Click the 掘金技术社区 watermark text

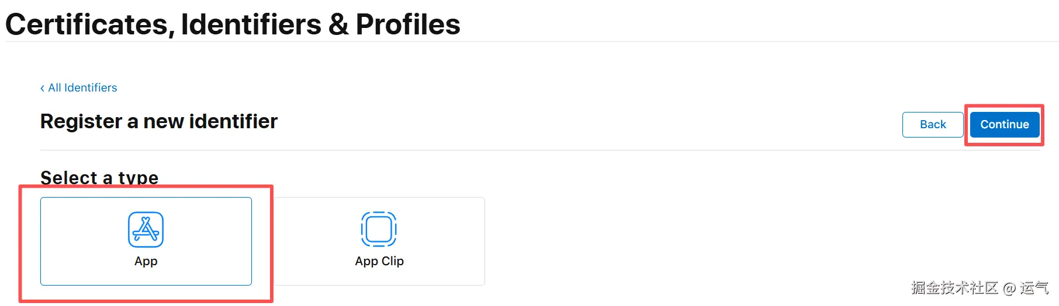(x=954, y=287)
